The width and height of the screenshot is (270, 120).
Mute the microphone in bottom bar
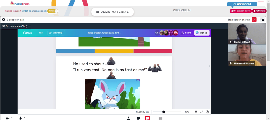(x=20, y=118)
